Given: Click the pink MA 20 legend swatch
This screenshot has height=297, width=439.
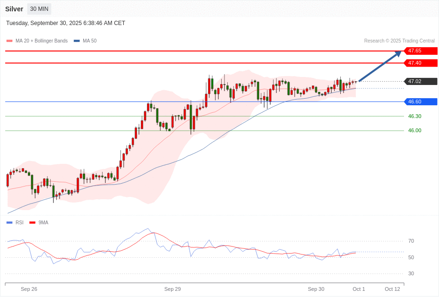Looking at the screenshot, I should tap(9, 41).
